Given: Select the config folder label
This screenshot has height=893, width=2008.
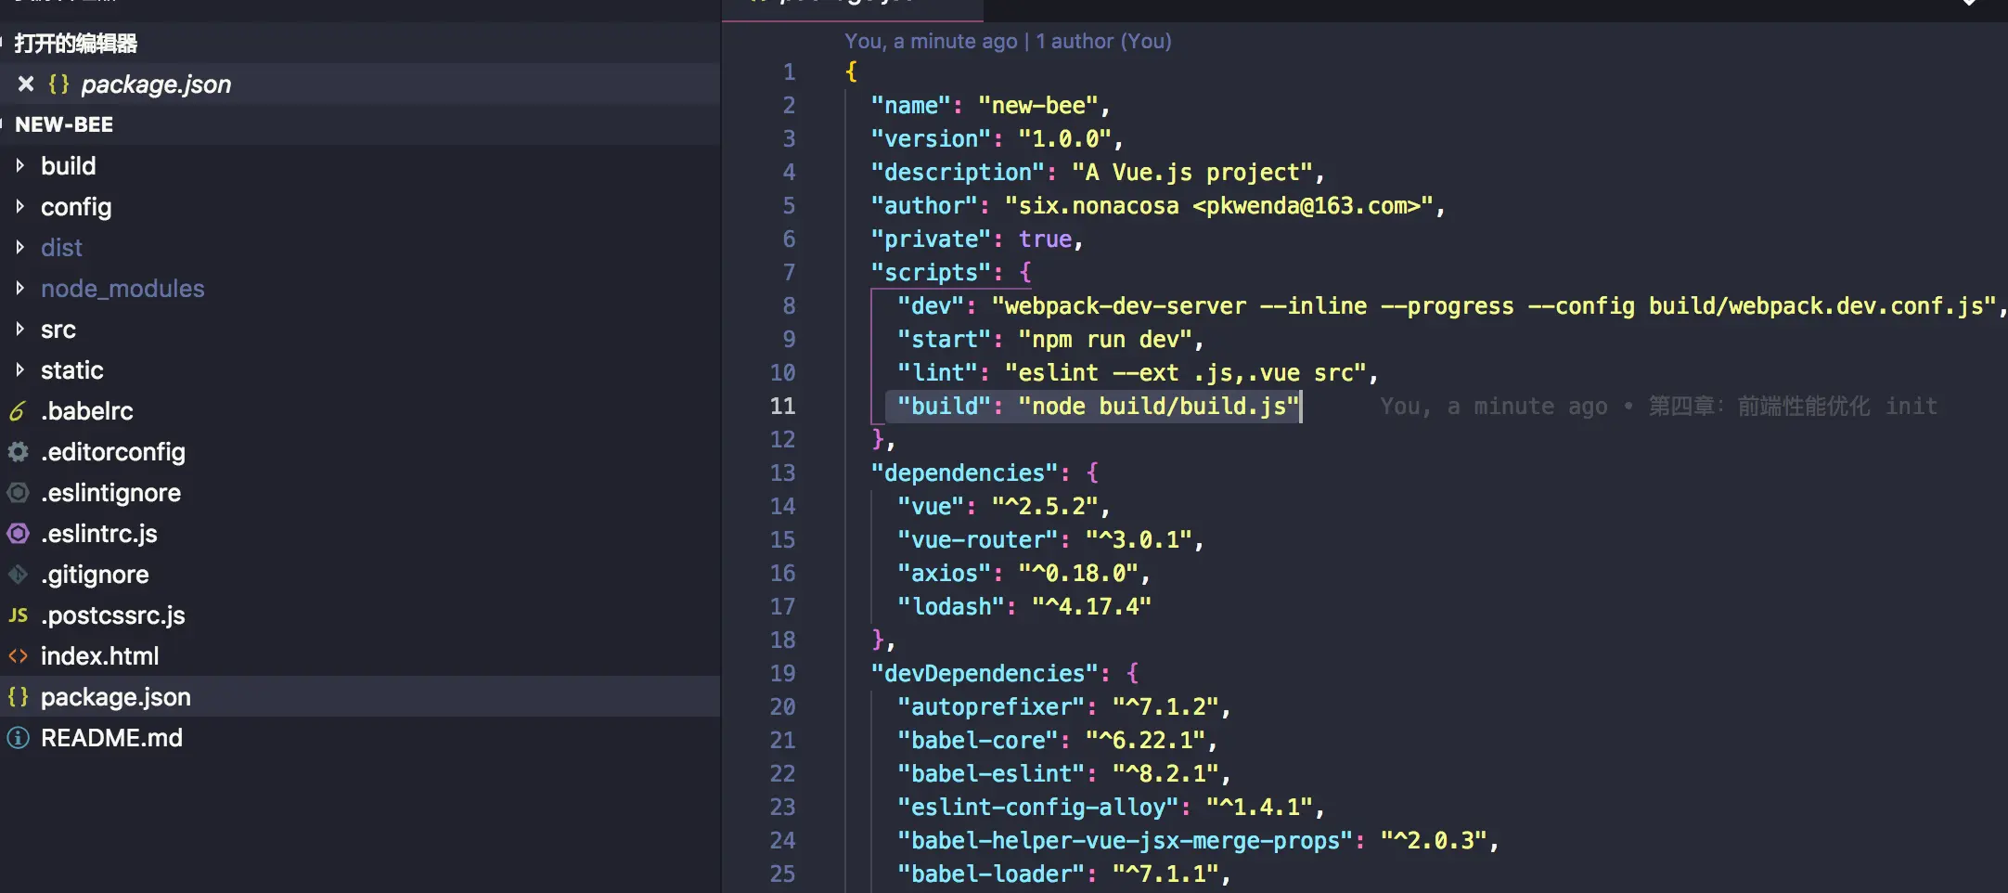Looking at the screenshot, I should (x=76, y=207).
